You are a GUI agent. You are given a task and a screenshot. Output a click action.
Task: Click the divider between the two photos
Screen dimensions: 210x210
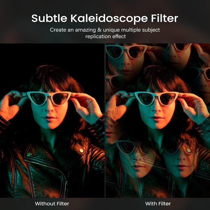coord(105,121)
